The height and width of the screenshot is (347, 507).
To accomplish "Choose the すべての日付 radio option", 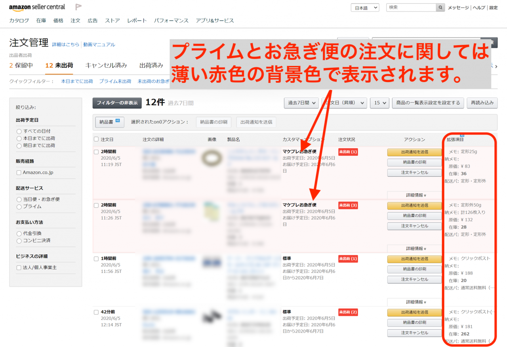I will point(19,131).
